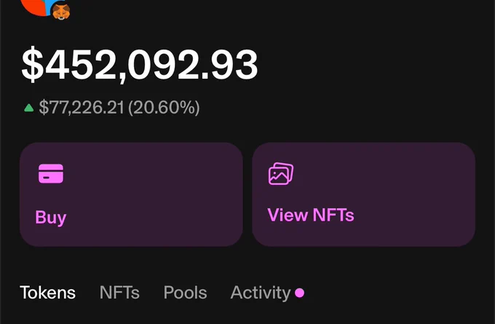Tap the Buy card button
495x324 pixels.
pyautogui.click(x=131, y=194)
